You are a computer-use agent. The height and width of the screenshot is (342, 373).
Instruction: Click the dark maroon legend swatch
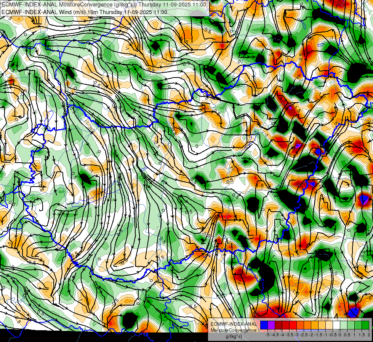tap(279, 325)
